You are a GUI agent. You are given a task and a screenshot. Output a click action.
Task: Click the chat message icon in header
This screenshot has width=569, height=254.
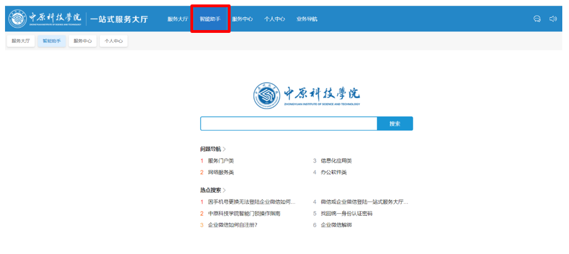[x=537, y=19]
